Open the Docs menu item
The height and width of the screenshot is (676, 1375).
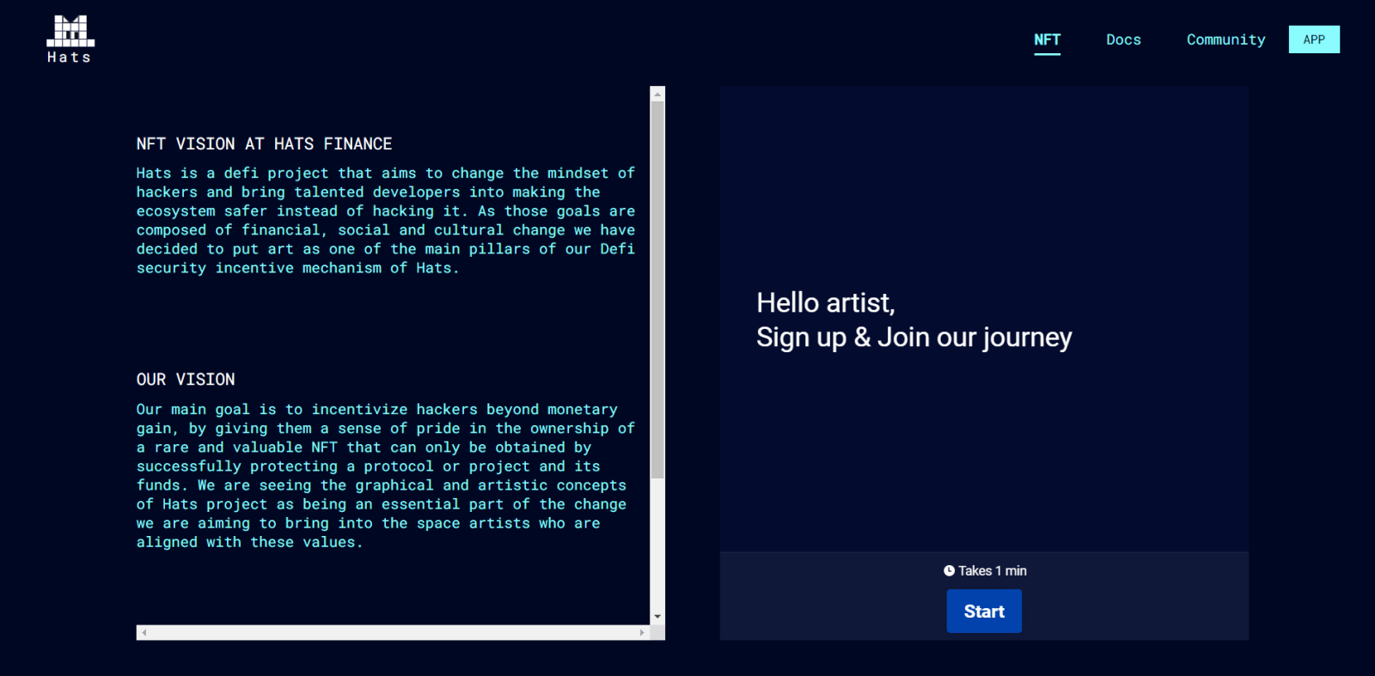(1123, 40)
